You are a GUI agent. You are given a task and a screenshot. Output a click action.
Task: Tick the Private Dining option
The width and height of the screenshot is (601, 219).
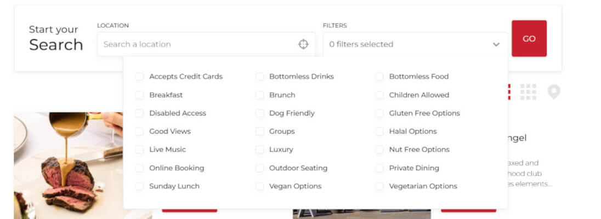click(379, 168)
